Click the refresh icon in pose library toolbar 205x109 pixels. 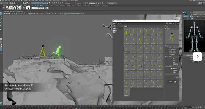click(175, 23)
